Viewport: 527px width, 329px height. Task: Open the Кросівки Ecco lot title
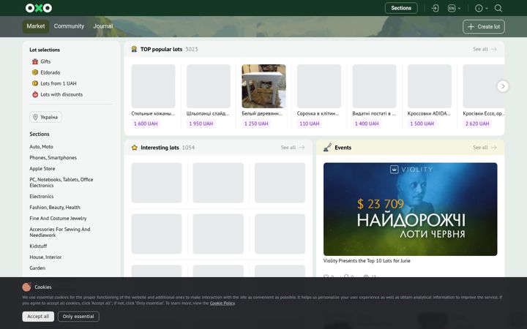pos(483,114)
